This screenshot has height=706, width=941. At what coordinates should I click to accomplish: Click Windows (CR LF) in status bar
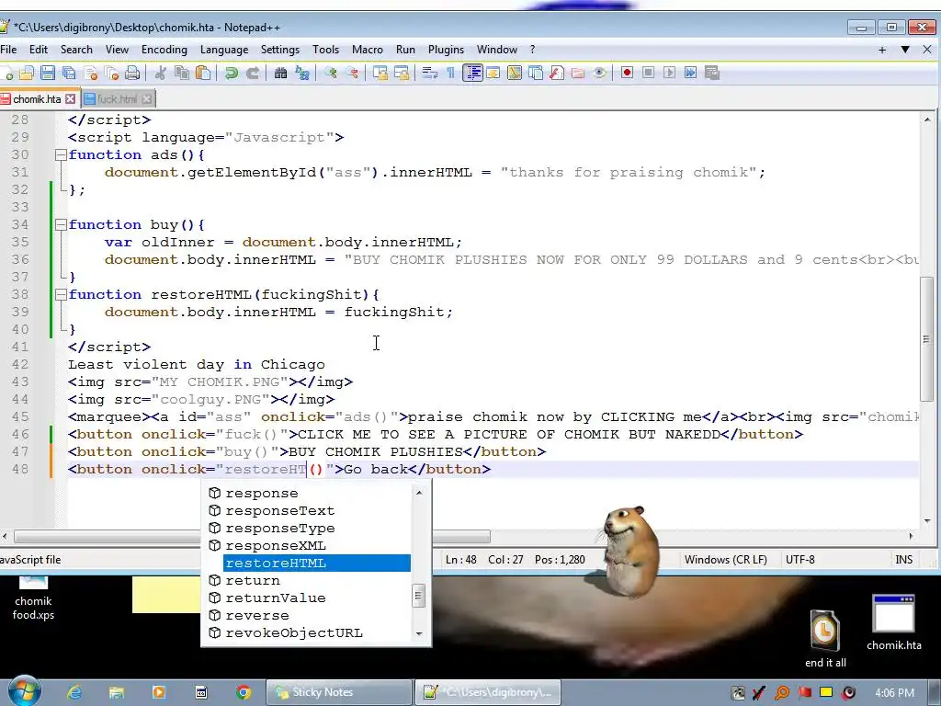pos(726,560)
